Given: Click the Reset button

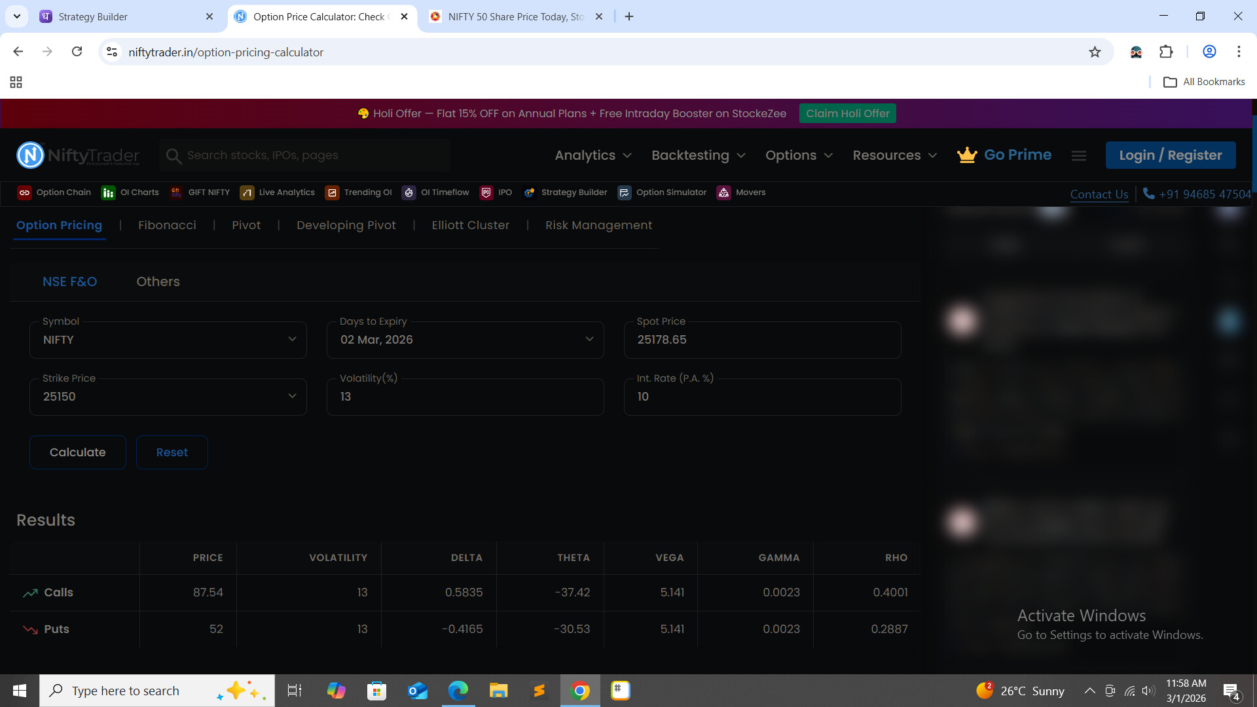Looking at the screenshot, I should click(172, 452).
